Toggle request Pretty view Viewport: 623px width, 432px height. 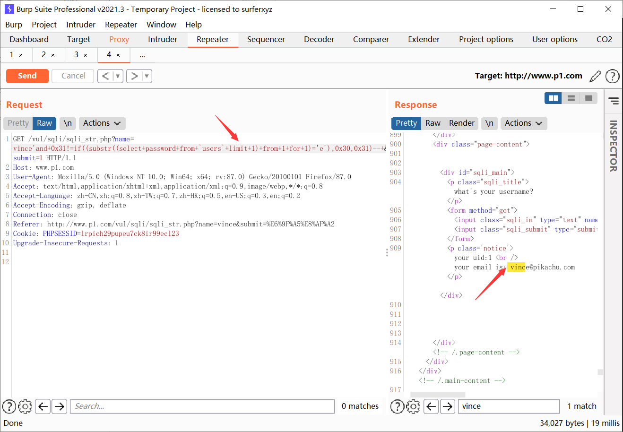click(x=18, y=123)
